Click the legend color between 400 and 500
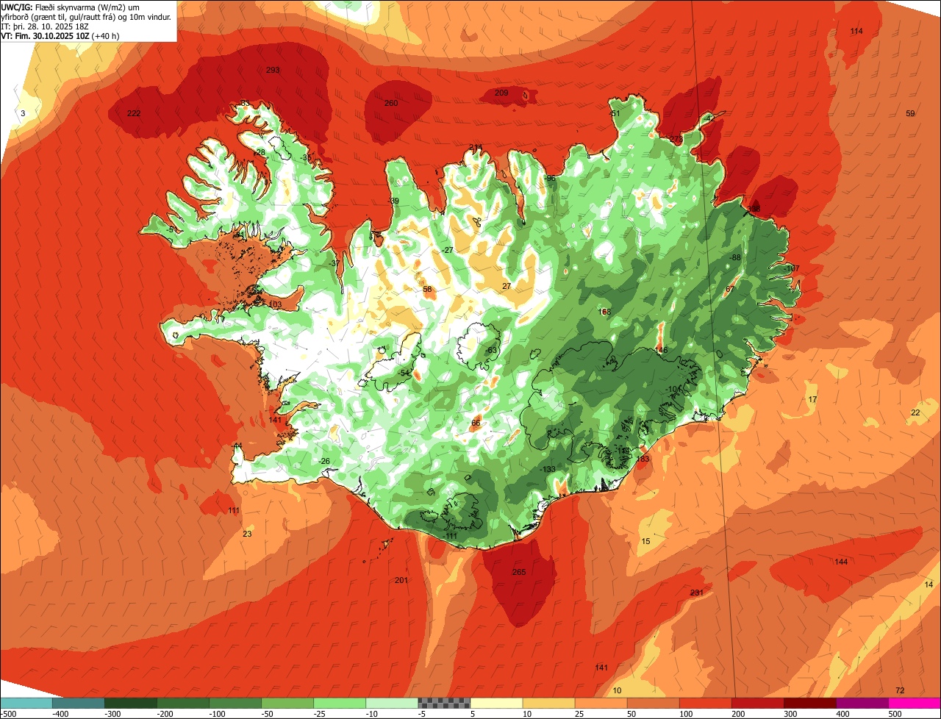941x719 pixels. tap(862, 703)
